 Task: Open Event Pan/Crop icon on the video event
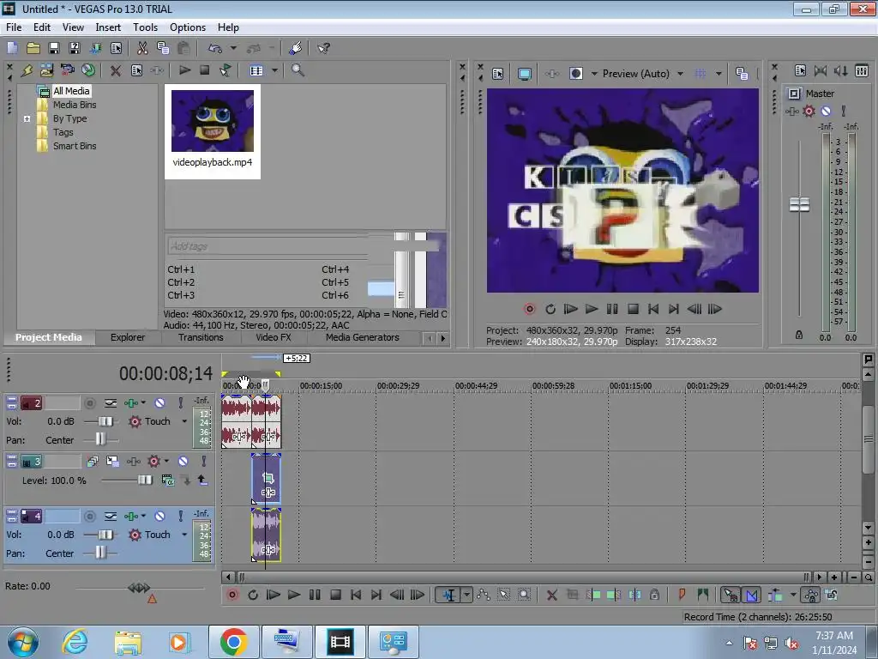(x=268, y=478)
